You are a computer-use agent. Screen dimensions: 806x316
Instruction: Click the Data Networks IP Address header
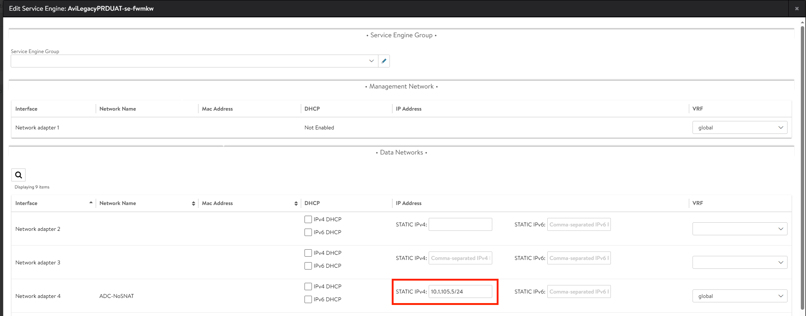click(x=408, y=203)
